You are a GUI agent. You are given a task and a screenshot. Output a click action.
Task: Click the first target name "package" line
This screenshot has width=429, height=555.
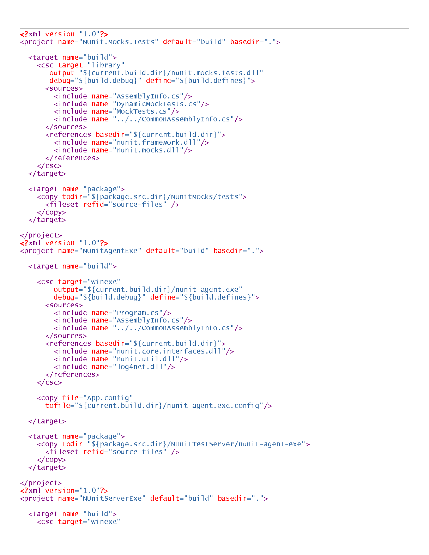click(x=77, y=189)
